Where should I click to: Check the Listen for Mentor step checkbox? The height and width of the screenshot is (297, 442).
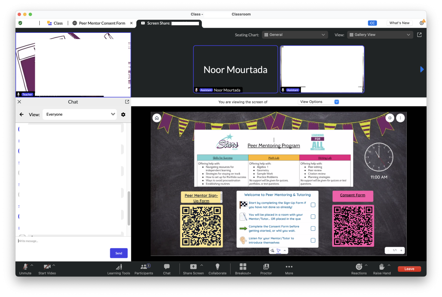tap(313, 240)
